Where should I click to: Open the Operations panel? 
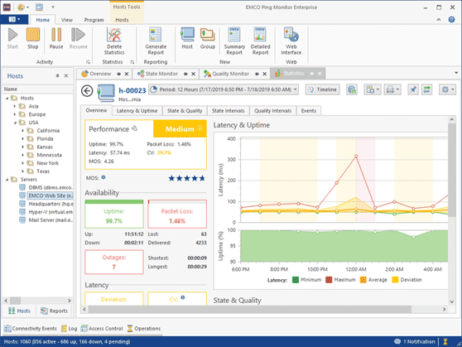[x=144, y=329]
